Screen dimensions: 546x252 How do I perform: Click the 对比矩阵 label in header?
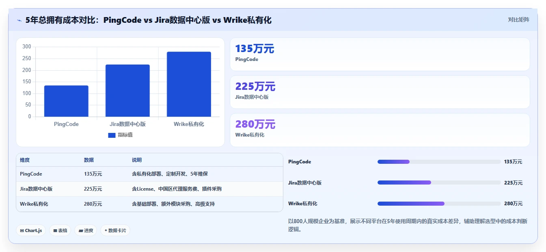(x=518, y=20)
